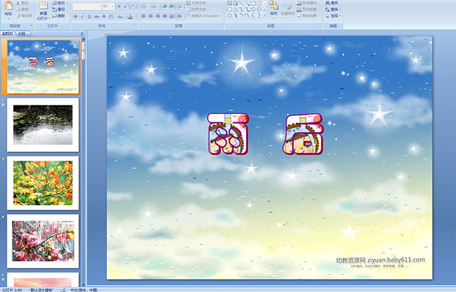This screenshot has height=292, width=456.
Task: Click the Reset (重设) slide button
Action: pyautogui.click(x=59, y=9)
